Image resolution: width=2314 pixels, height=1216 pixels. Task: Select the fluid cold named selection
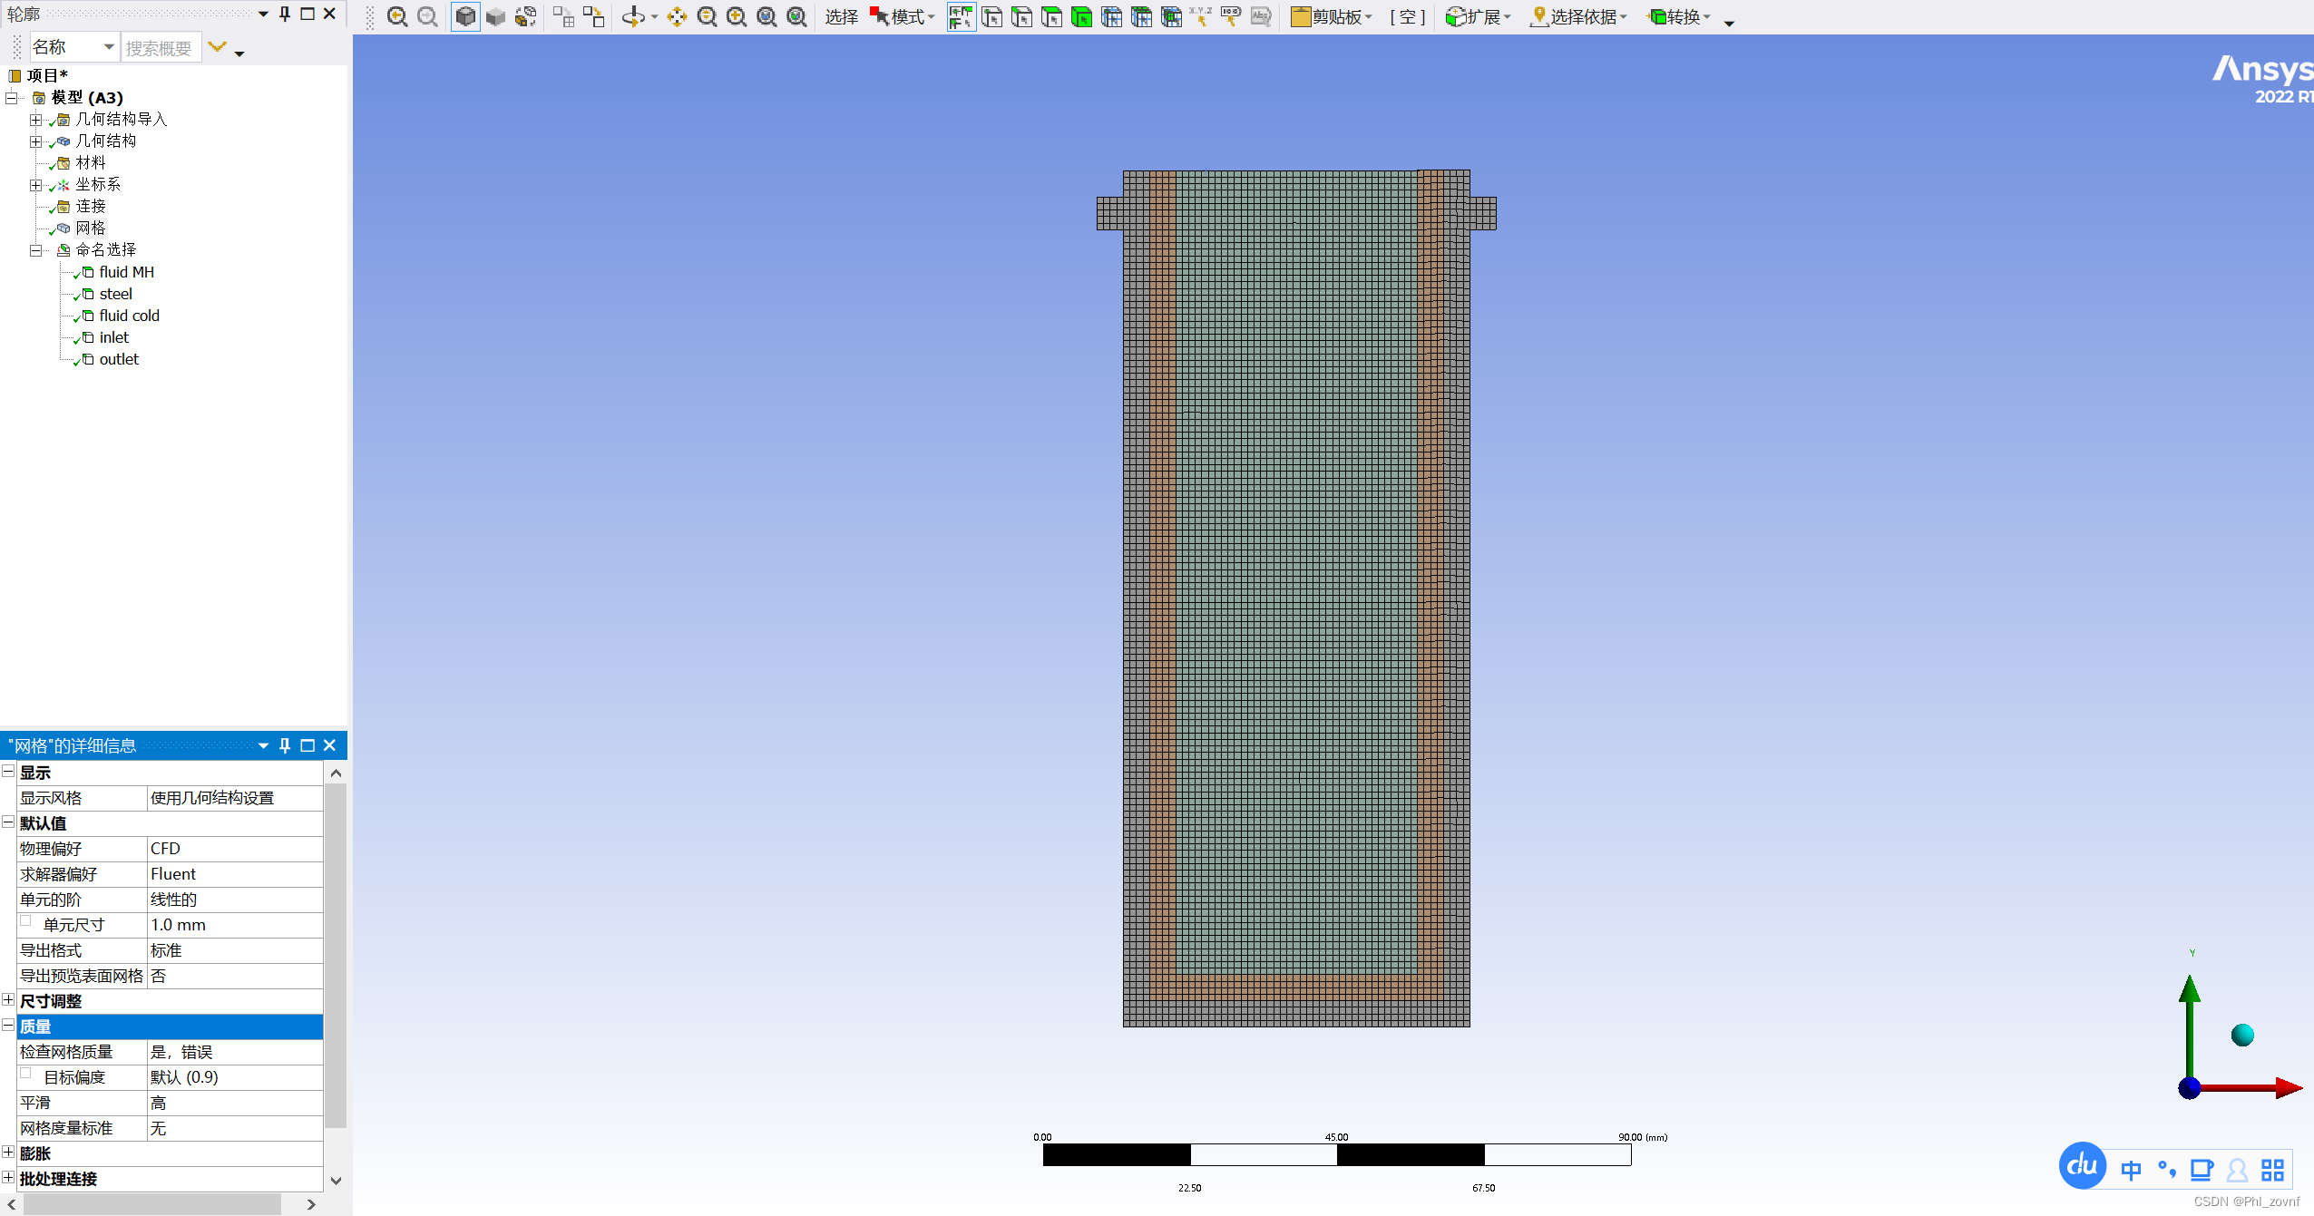click(x=129, y=316)
